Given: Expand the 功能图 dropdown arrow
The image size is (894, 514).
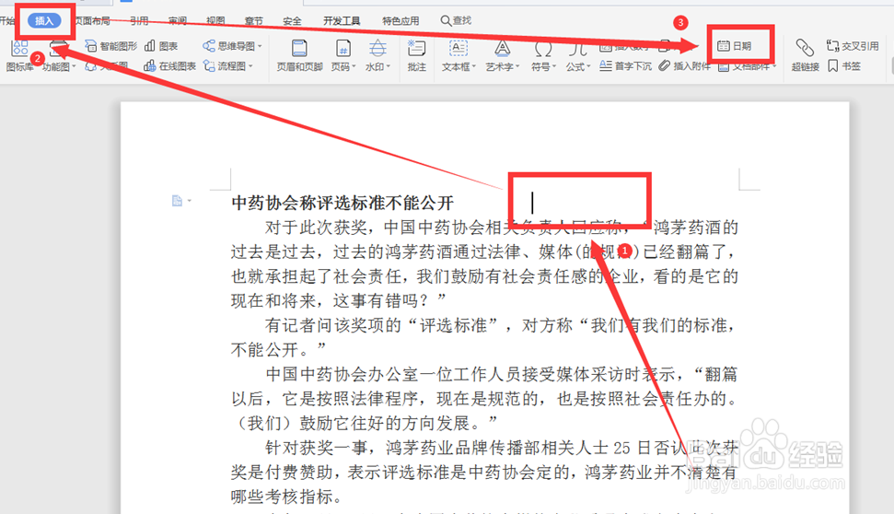Looking at the screenshot, I should pyautogui.click(x=74, y=66).
